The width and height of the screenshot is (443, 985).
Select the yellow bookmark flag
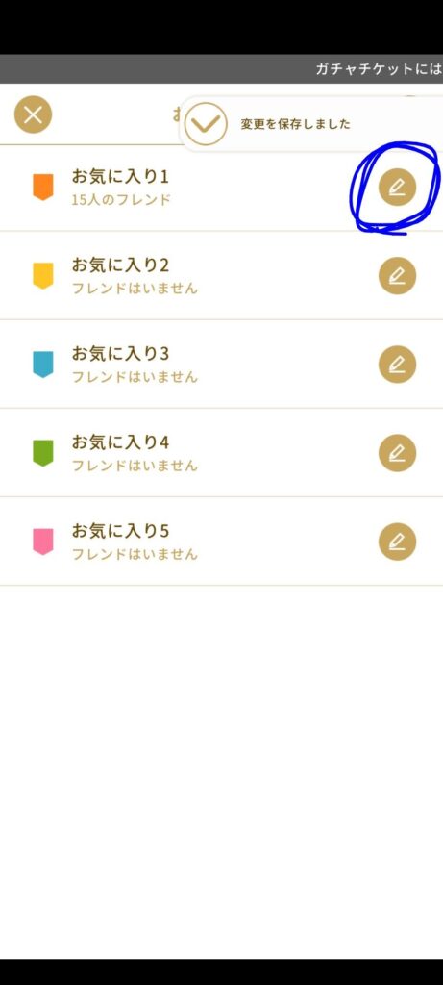point(43,276)
